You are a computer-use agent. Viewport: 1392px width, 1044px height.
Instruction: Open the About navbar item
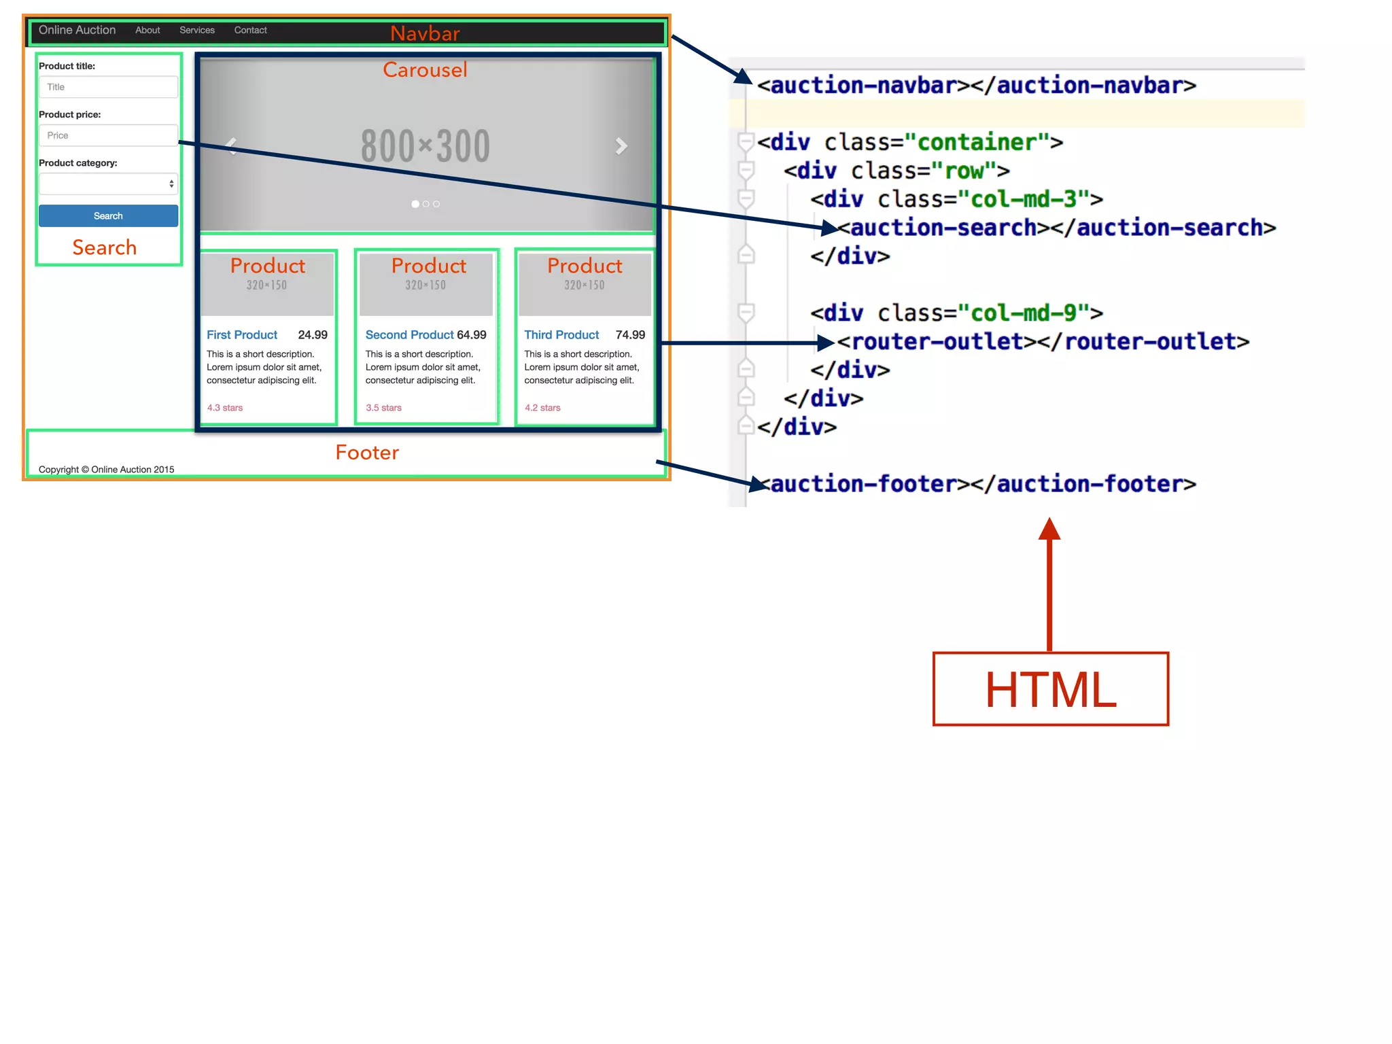(147, 30)
